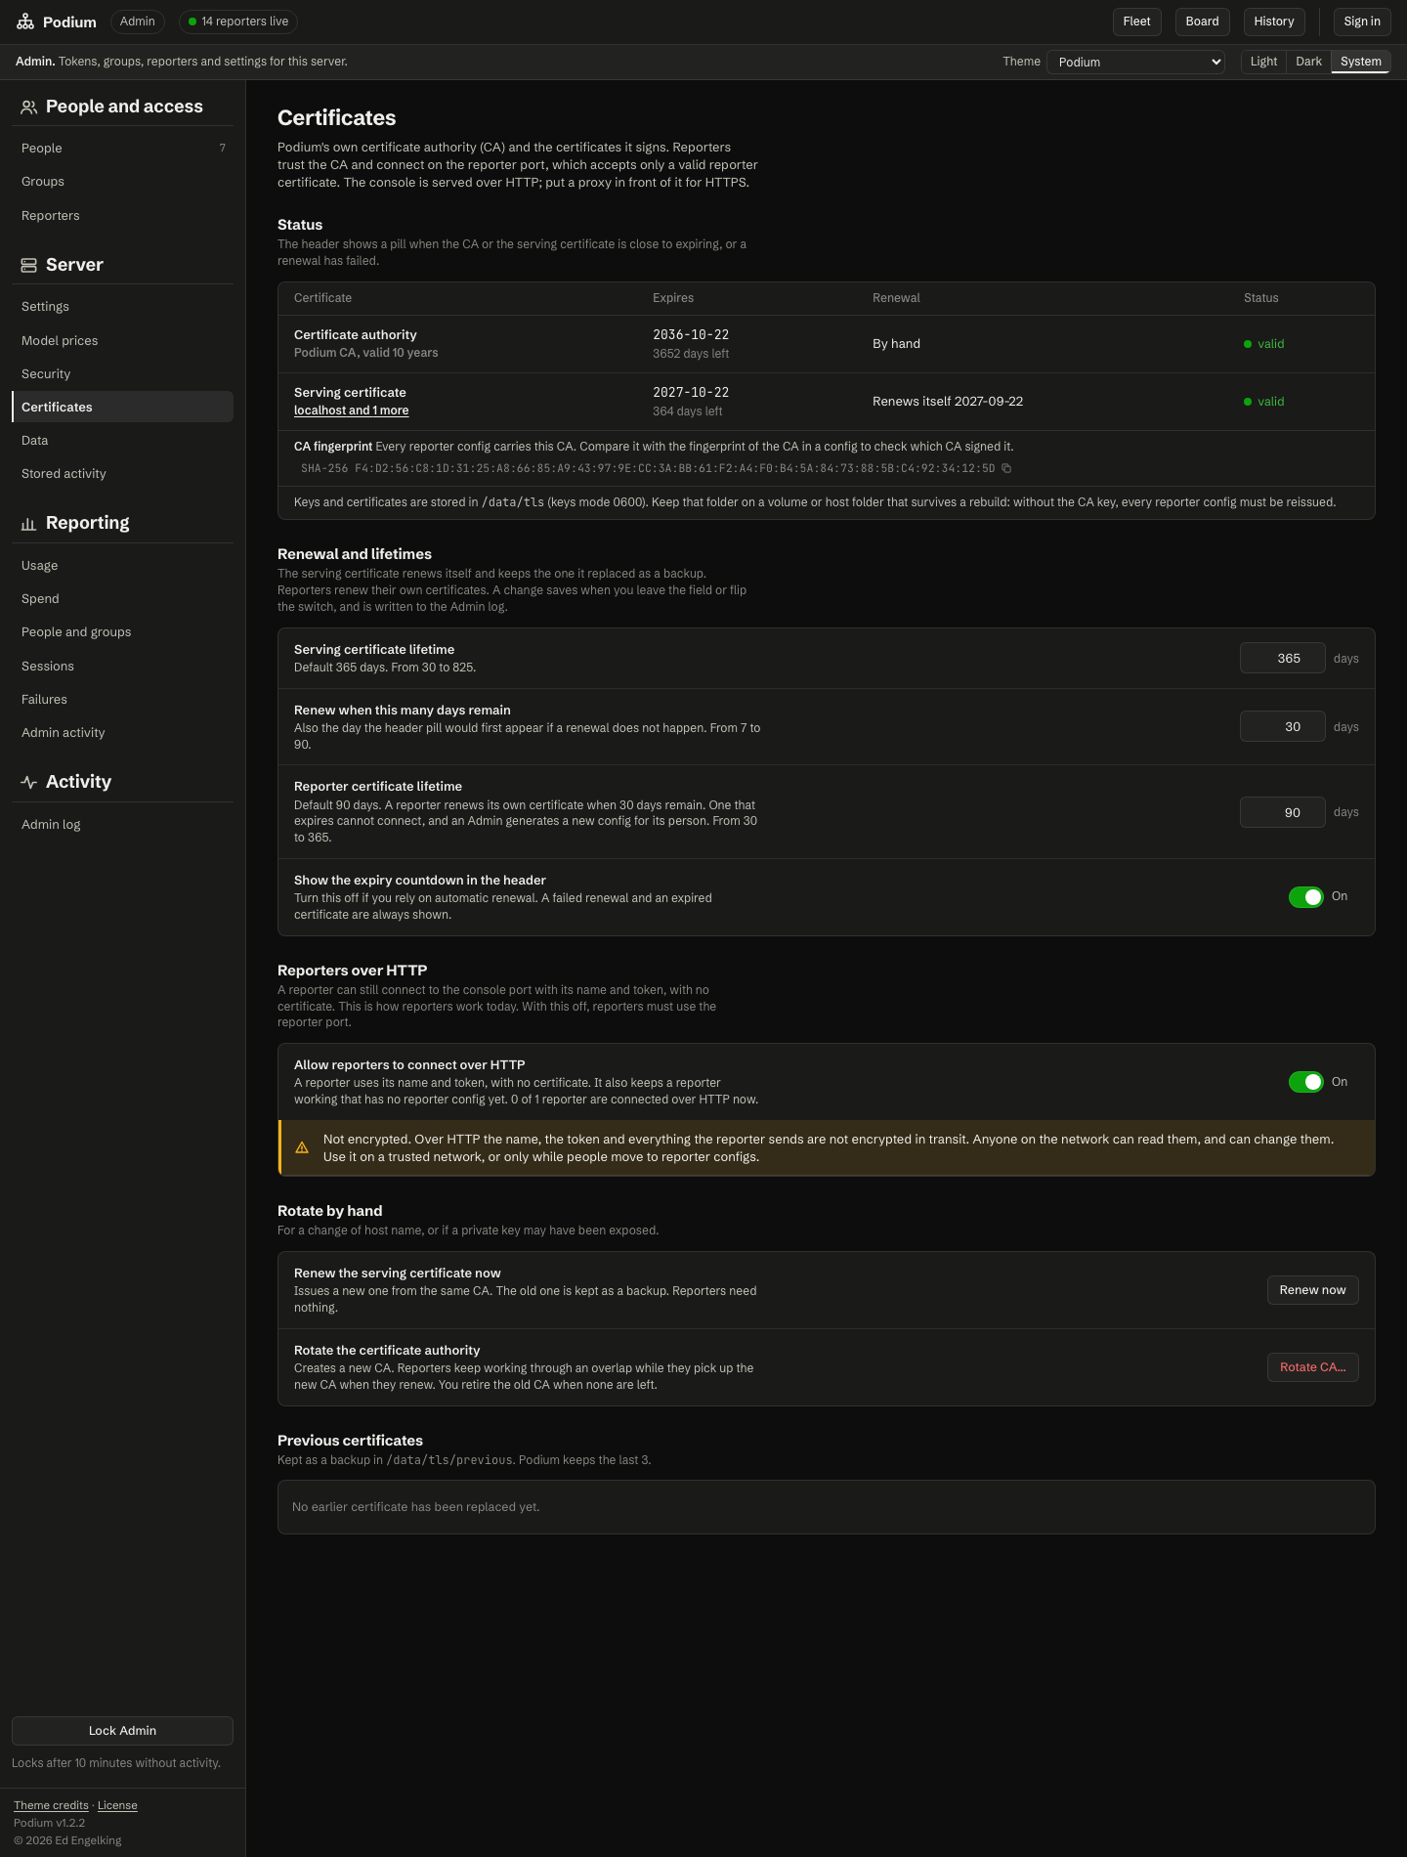
Task: Click the CA expiry date 2036-10-22
Action: point(691,334)
